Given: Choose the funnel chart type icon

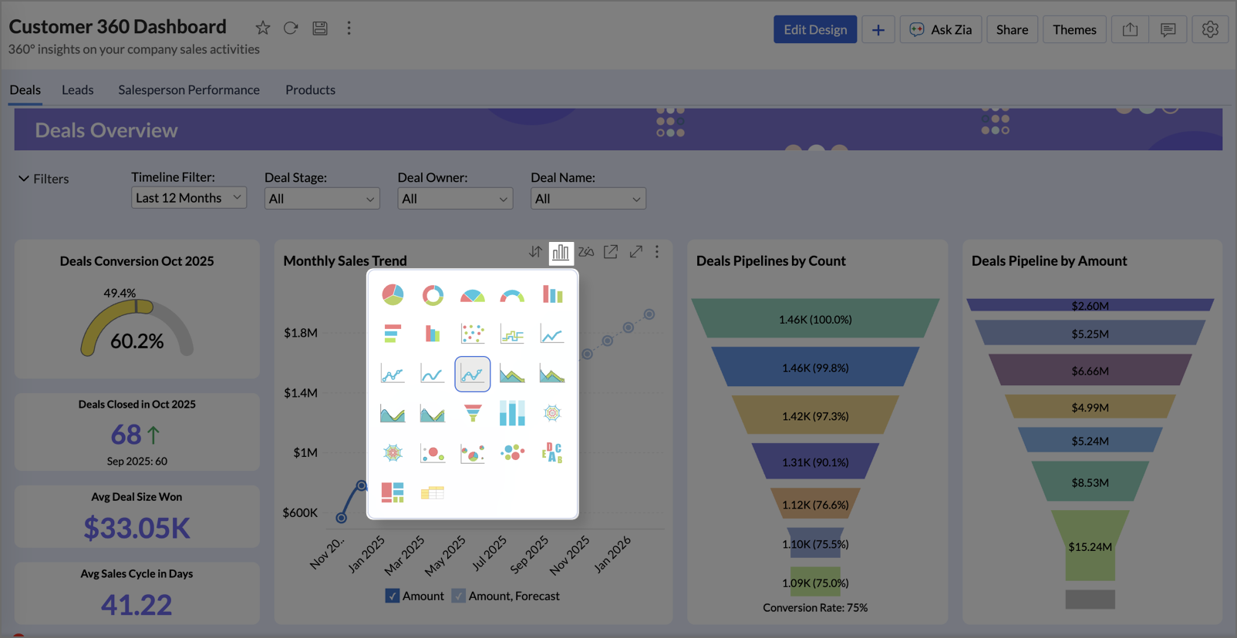Looking at the screenshot, I should coord(473,414).
